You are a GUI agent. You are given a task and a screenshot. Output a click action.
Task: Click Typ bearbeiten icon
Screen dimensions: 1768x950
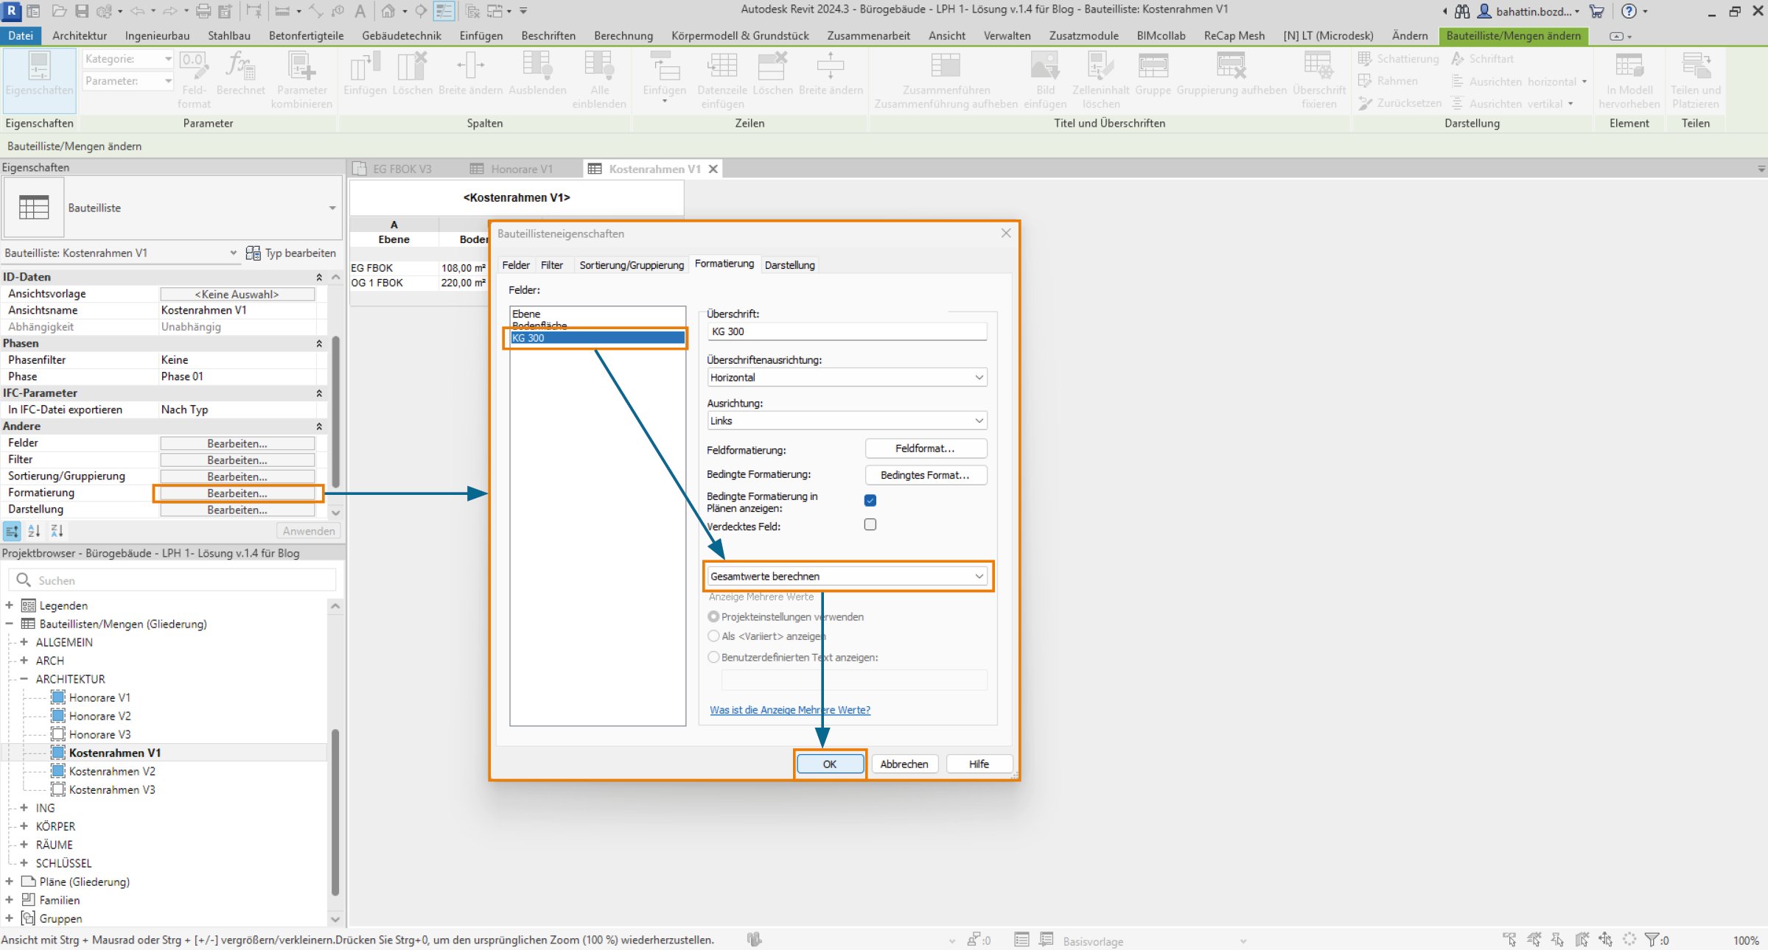coord(253,253)
